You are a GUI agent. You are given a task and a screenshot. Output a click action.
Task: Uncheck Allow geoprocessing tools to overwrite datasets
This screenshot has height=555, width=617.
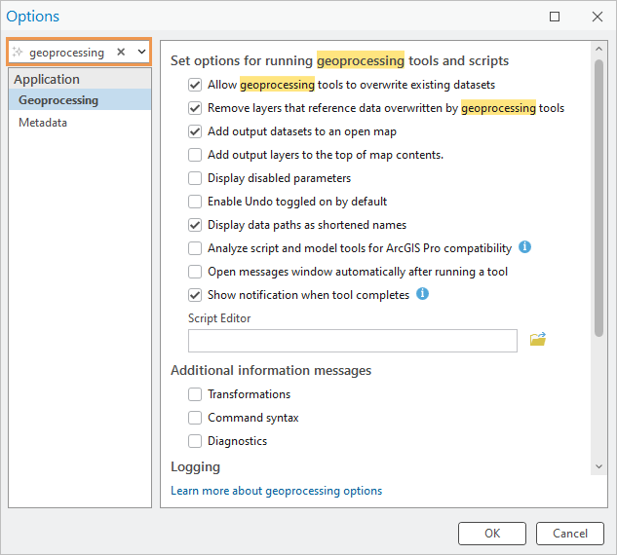pos(195,85)
